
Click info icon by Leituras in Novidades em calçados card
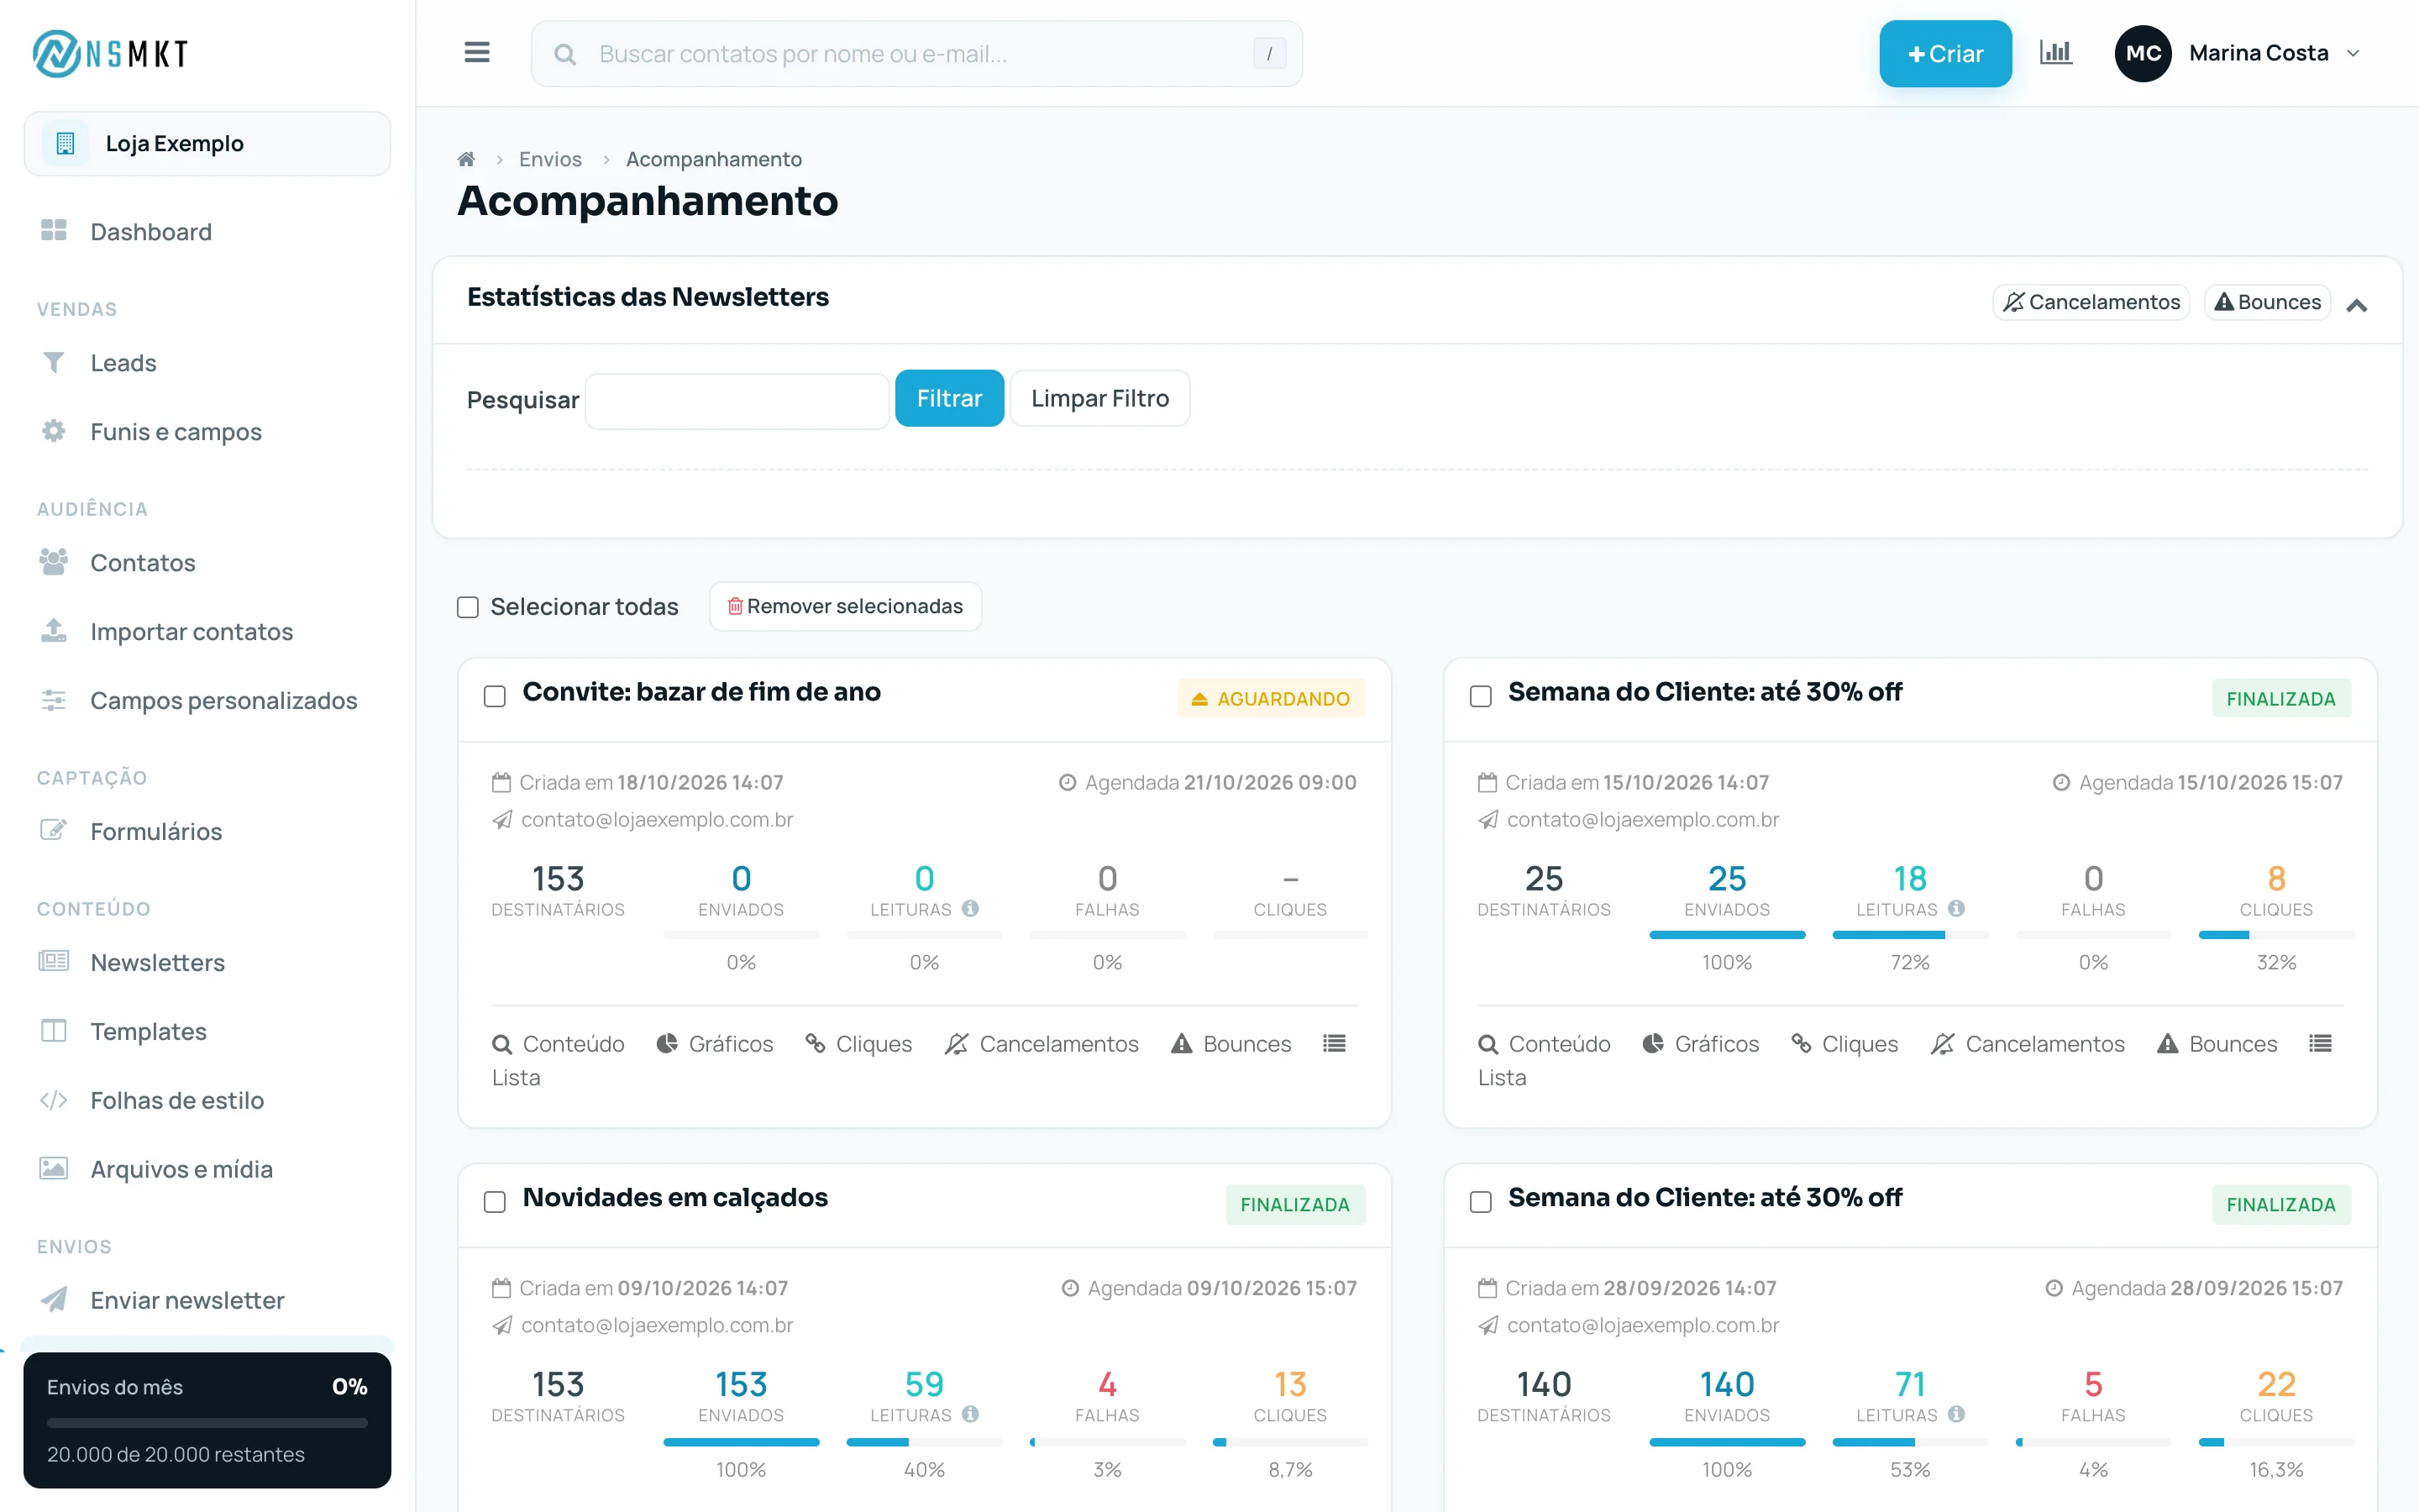(969, 1414)
